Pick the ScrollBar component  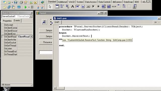pyautogui.click(x=114, y=7)
